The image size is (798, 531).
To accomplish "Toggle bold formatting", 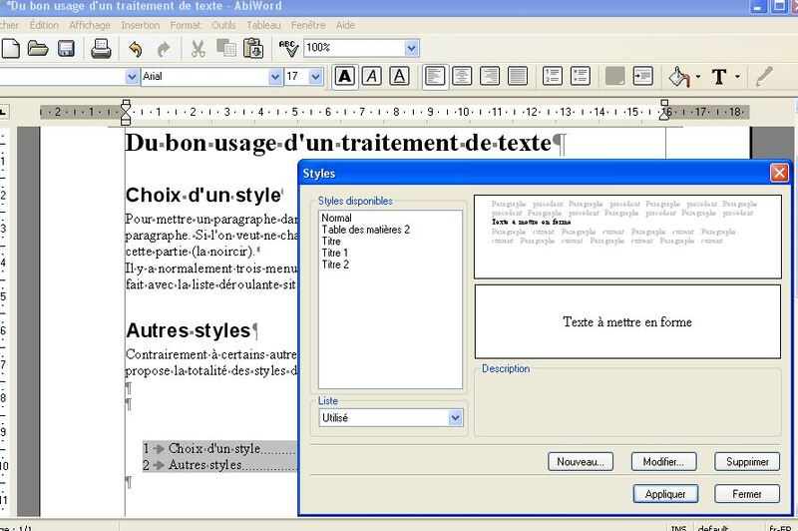I will [345, 77].
